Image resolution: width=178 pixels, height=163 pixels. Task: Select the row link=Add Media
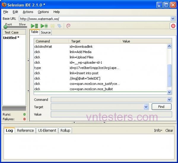(101, 52)
